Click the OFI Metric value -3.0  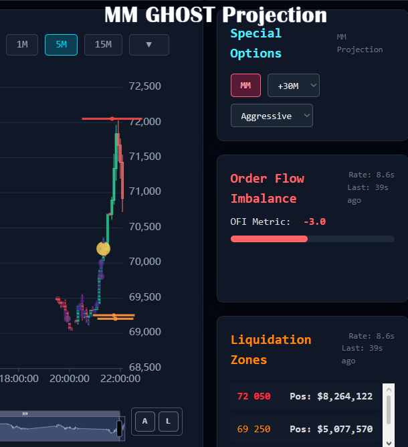tap(314, 221)
